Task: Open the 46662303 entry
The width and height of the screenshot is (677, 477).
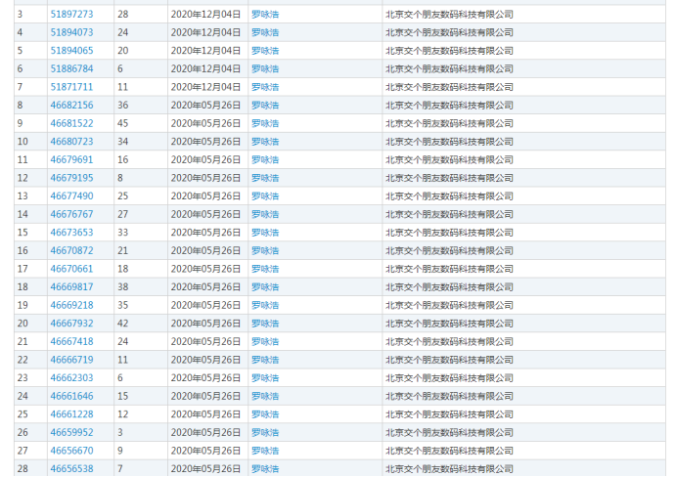Action: pos(71,377)
